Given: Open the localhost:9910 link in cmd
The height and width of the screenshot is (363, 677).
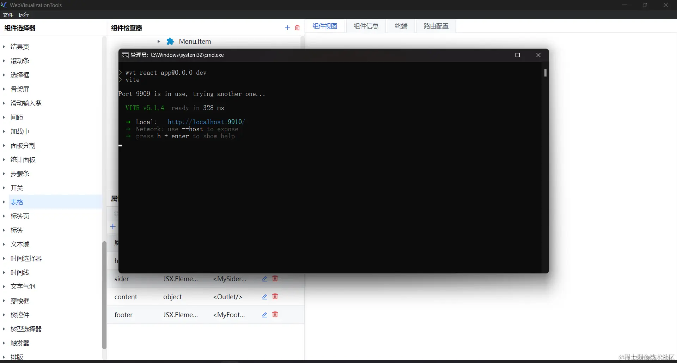Looking at the screenshot, I should point(206,122).
